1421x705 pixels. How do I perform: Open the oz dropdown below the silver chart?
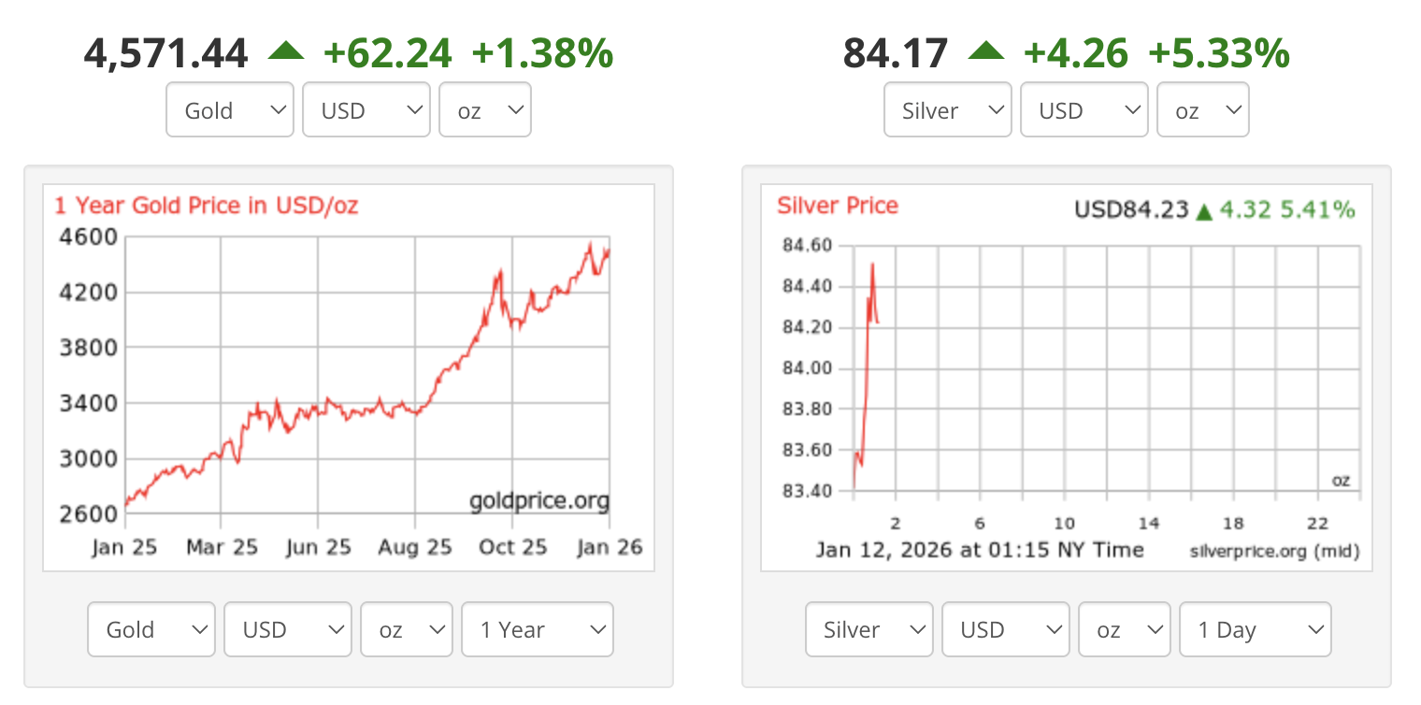coord(1124,629)
